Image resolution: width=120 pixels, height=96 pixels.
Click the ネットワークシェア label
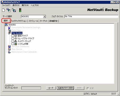[24, 41]
